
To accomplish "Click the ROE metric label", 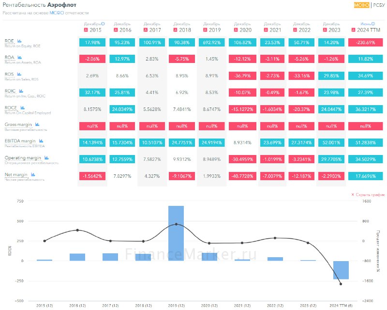I will [9, 41].
